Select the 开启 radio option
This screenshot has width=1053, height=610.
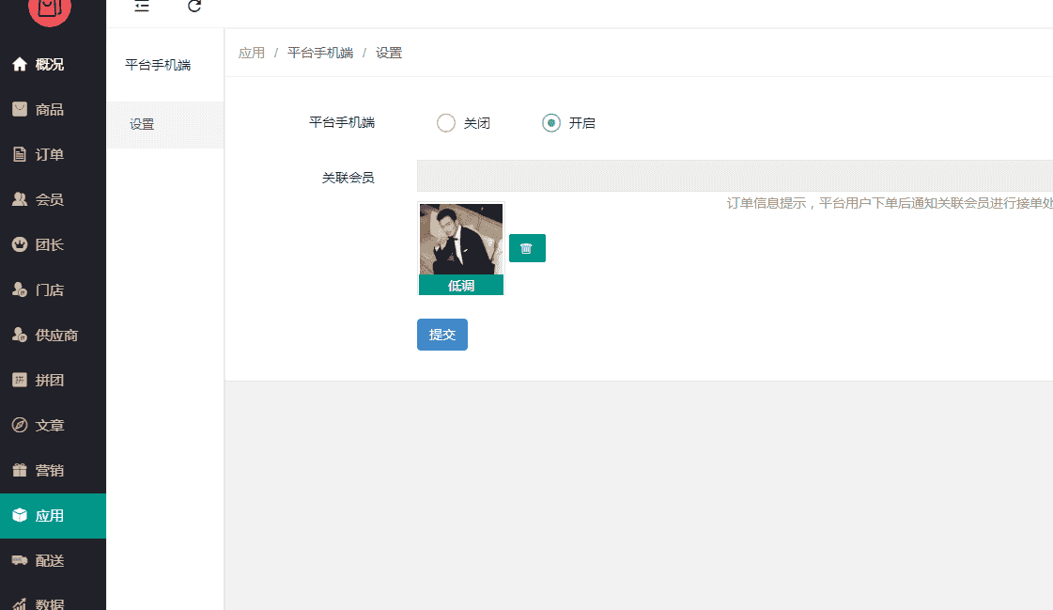551,122
